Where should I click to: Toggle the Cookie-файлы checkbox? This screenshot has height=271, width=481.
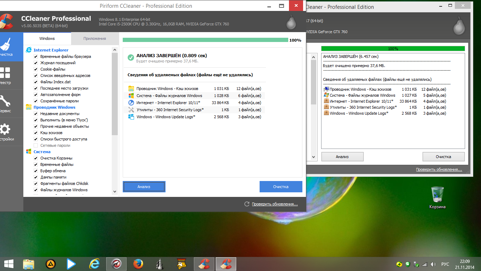(36, 69)
